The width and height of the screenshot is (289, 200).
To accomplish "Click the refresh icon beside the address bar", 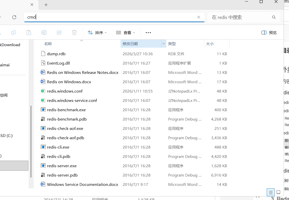I will click(x=14, y=17).
